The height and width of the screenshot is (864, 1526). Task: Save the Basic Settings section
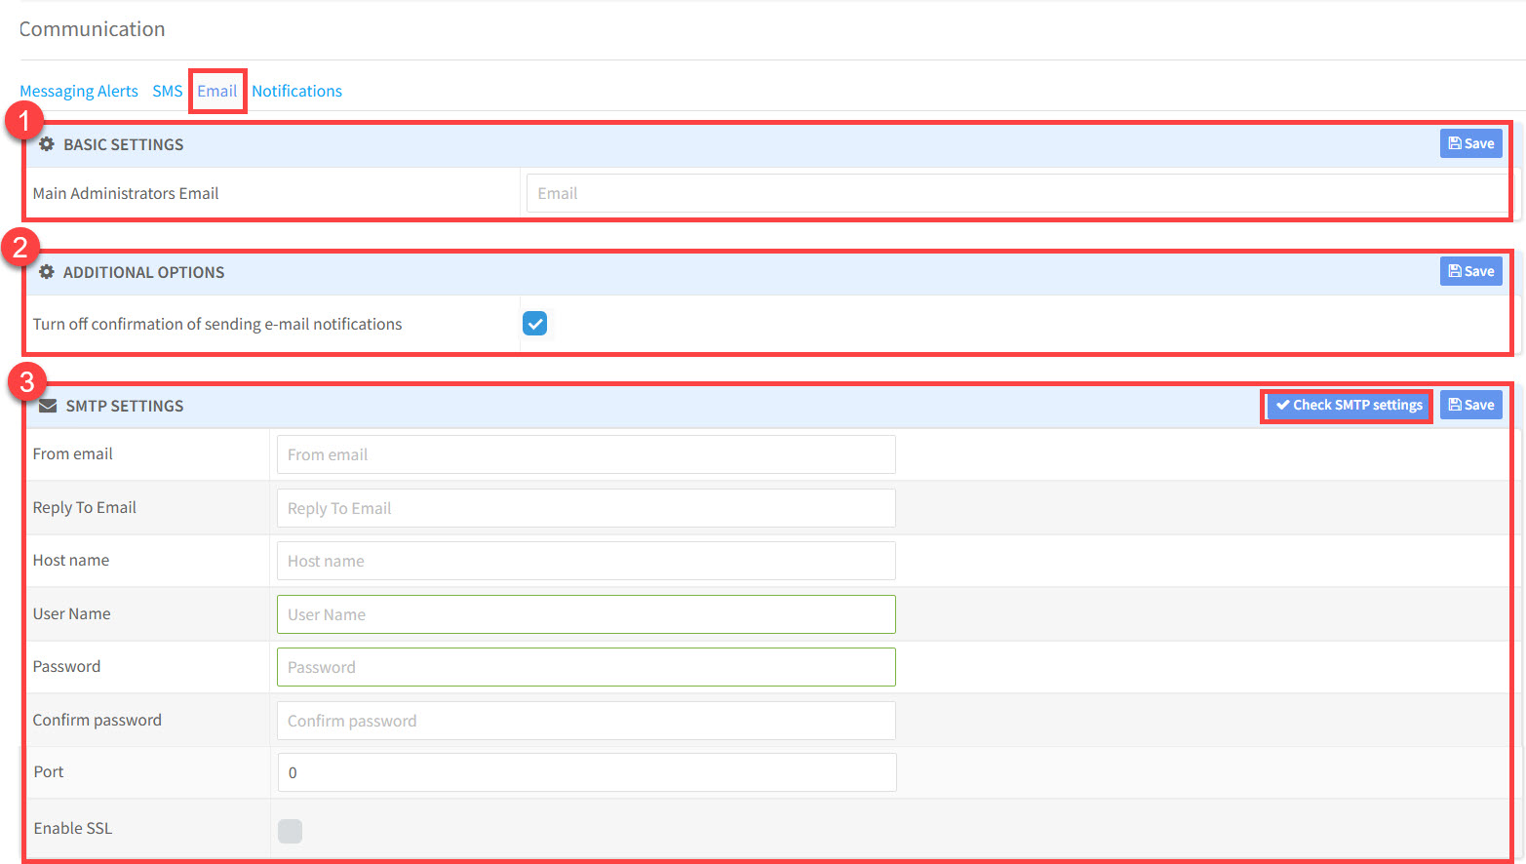(1470, 143)
